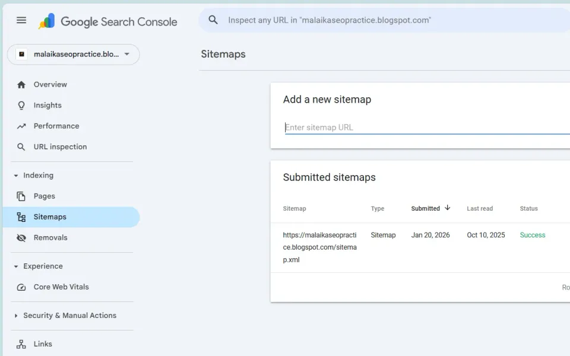
Task: Click the Pages document icon
Action: coord(21,196)
